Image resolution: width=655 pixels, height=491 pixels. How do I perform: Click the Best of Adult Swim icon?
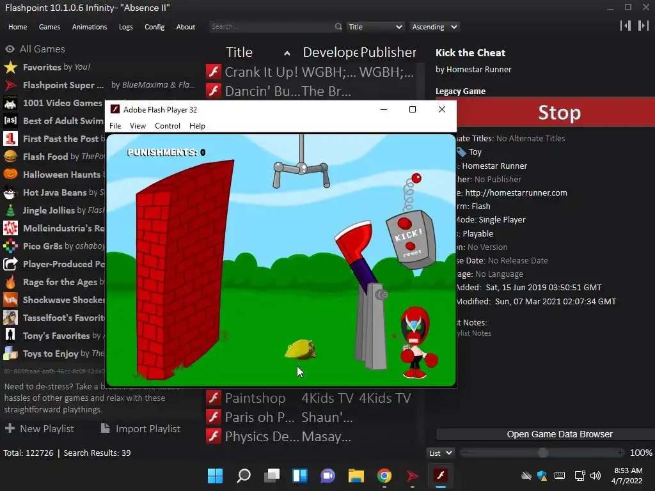[x=10, y=121]
